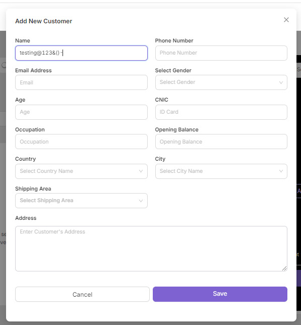The image size is (301, 325).
Task: Click the Shipping Area chevron icon
Action: click(x=141, y=201)
